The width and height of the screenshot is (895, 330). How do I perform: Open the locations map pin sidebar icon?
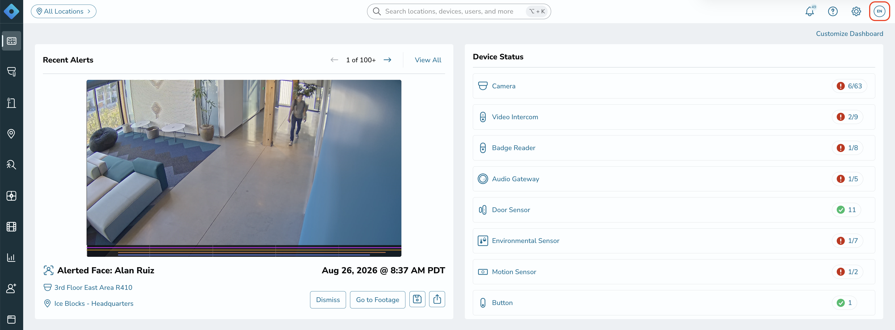(x=11, y=134)
